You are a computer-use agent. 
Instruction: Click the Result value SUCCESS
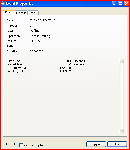tap(35, 41)
